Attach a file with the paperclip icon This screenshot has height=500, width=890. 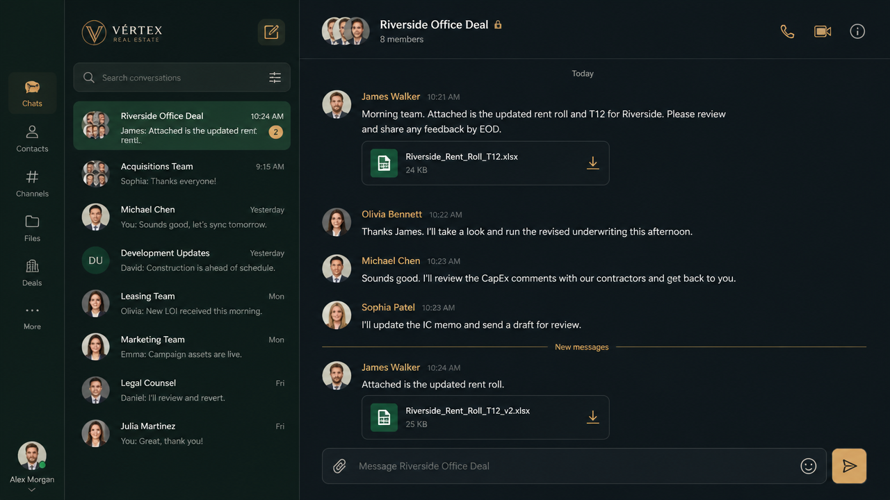coord(339,466)
